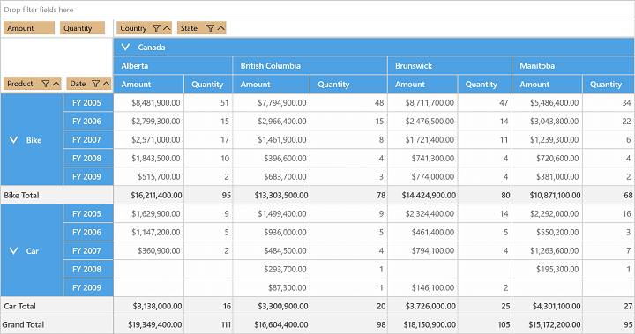The width and height of the screenshot is (635, 334).
Task: Toggle sort arrow on Product field
Action: [x=56, y=84]
